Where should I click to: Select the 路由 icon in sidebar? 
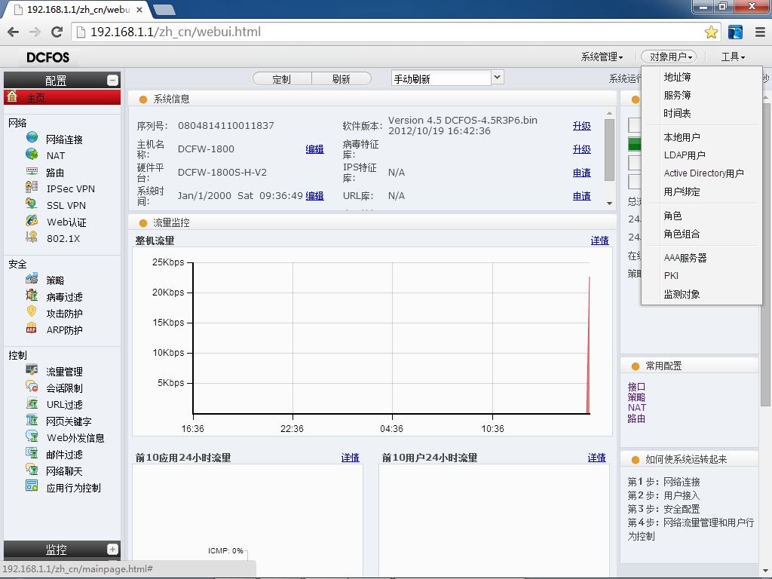click(x=32, y=171)
